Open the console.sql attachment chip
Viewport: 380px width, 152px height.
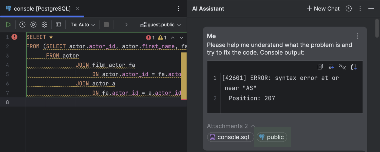click(x=230, y=137)
